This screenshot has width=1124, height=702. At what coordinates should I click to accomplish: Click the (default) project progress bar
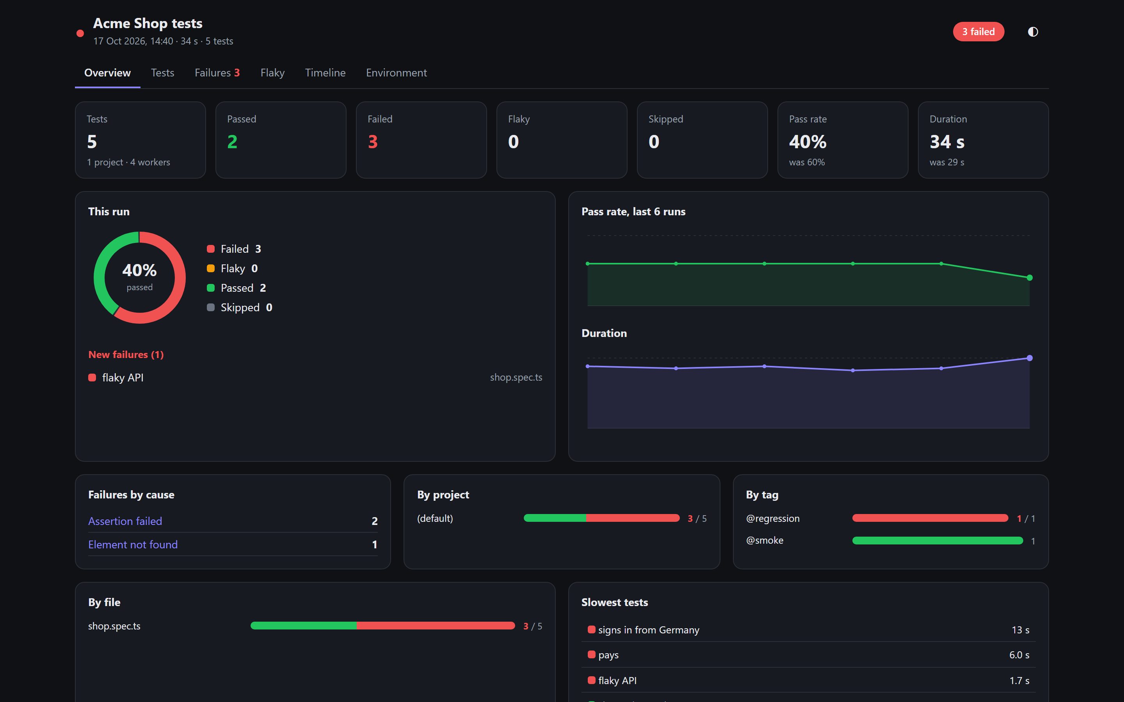pyautogui.click(x=601, y=518)
